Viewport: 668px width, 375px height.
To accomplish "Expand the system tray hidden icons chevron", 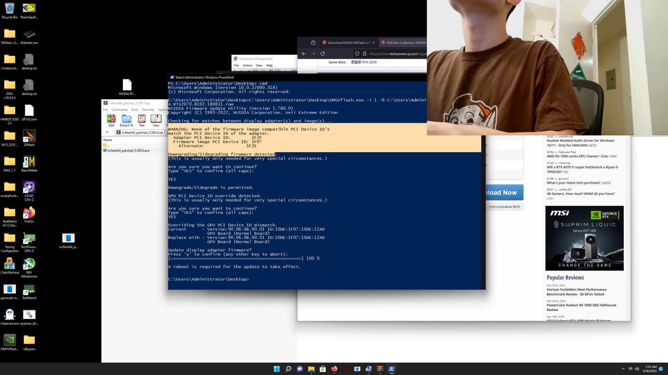I will pos(623,369).
